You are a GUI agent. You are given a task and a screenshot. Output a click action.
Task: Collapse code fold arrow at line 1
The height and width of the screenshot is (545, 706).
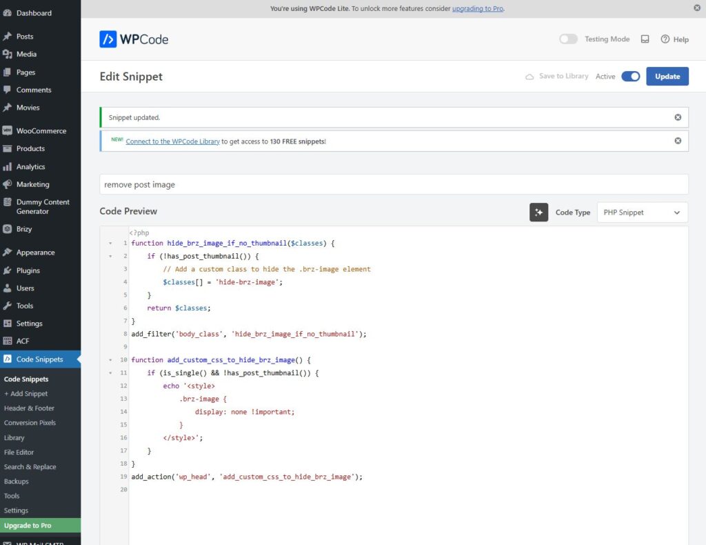[x=110, y=244]
